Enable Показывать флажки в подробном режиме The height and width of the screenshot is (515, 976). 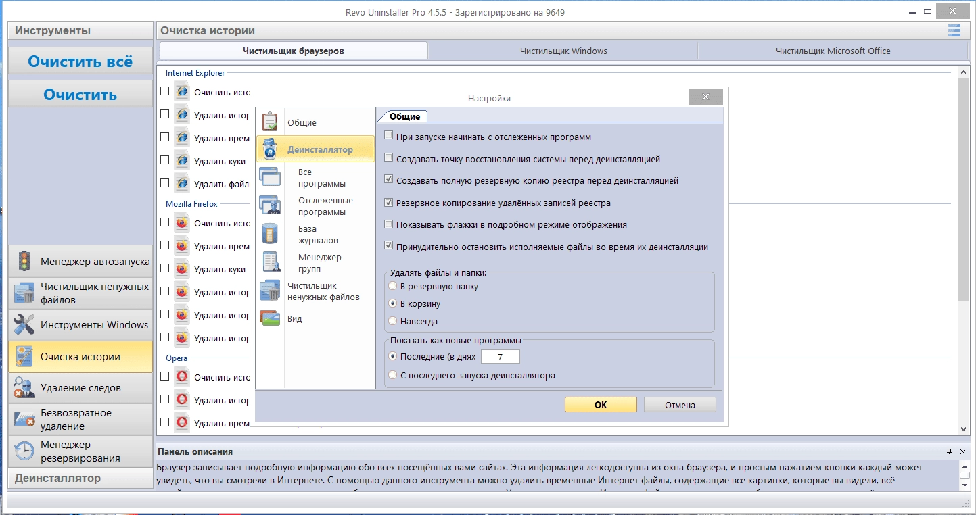click(388, 224)
